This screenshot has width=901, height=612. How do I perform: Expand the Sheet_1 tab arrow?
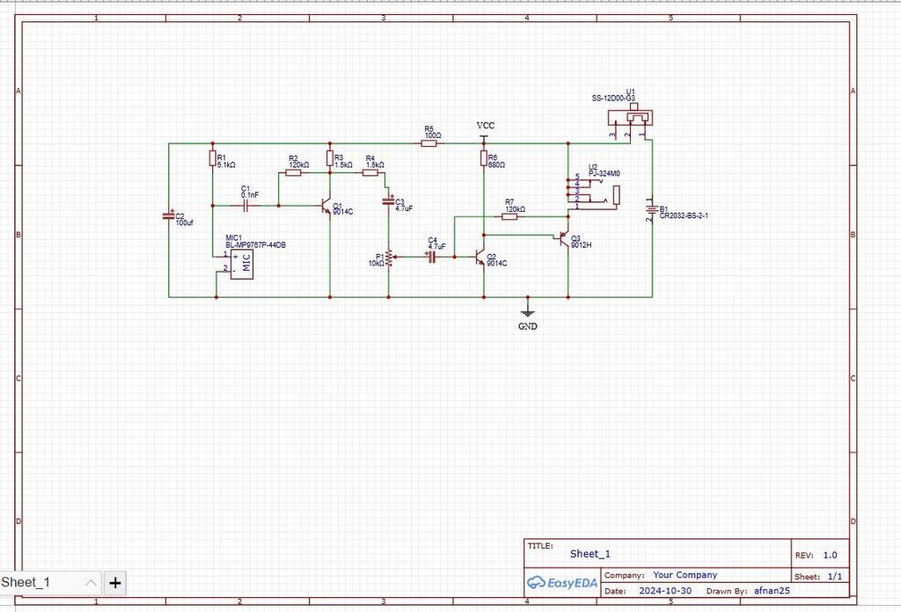coord(91,583)
